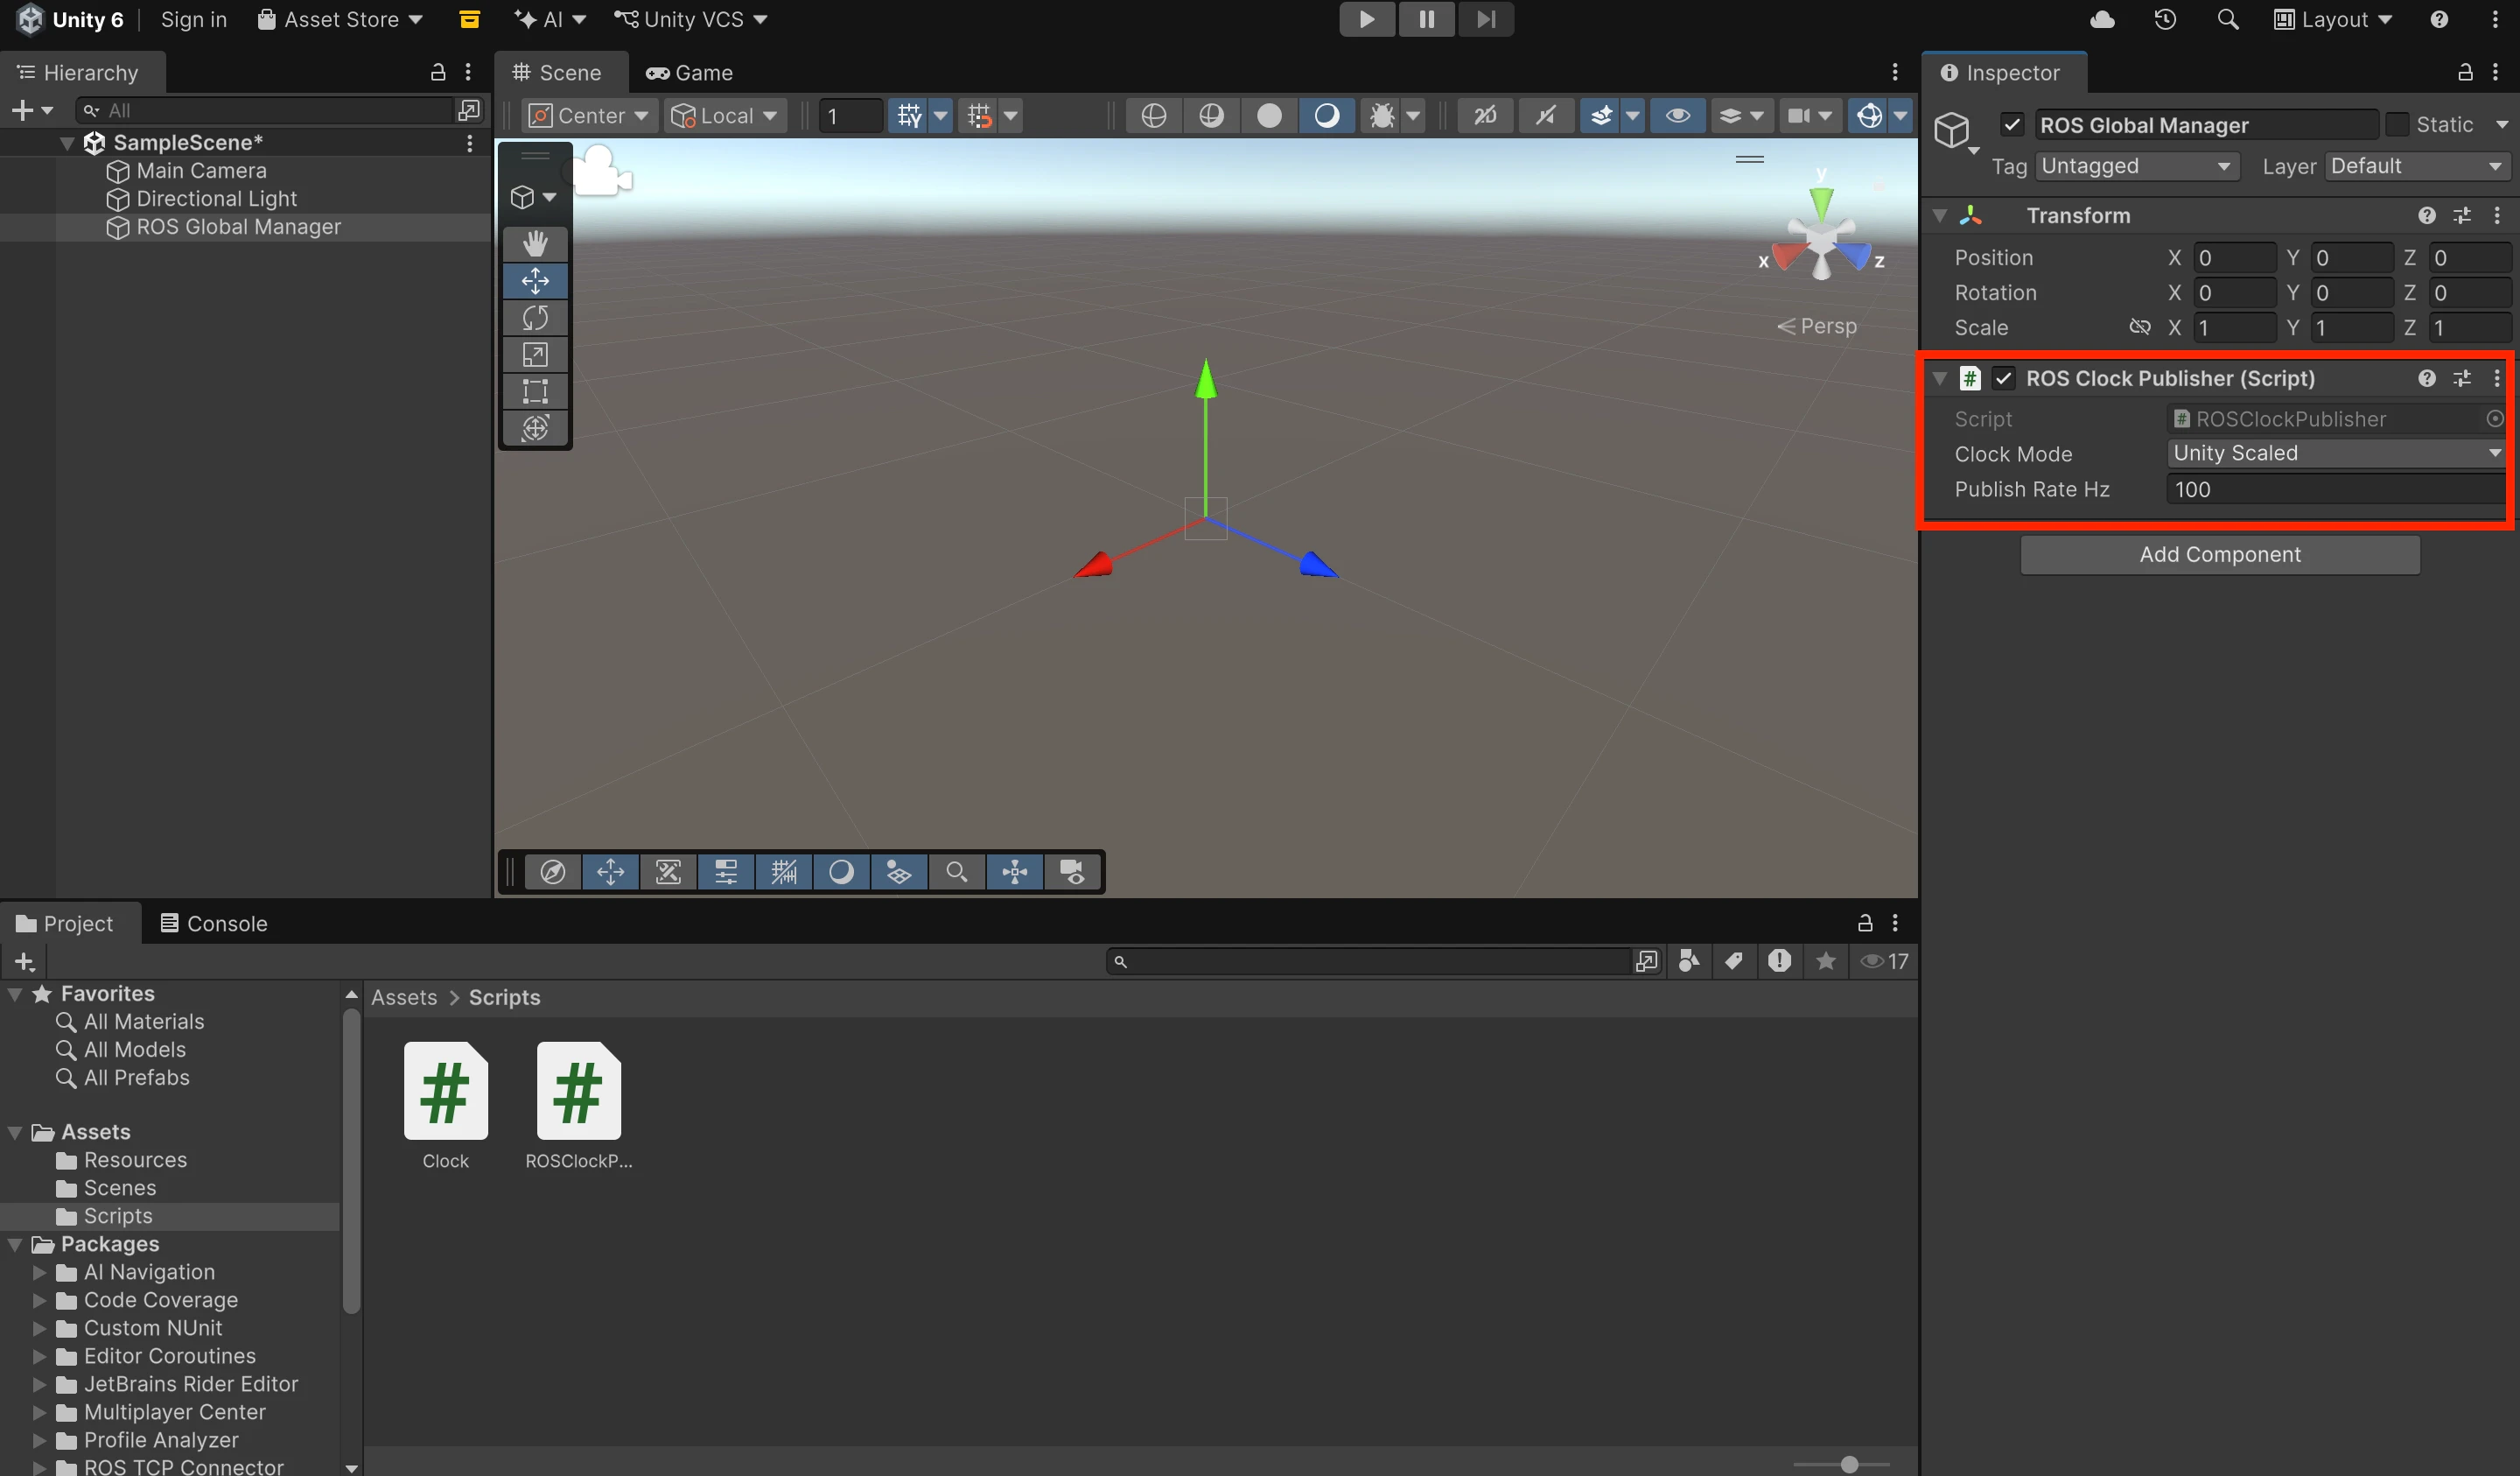The image size is (2520, 1476).
Task: Lock the Inspector panel
Action: pos(2465,72)
